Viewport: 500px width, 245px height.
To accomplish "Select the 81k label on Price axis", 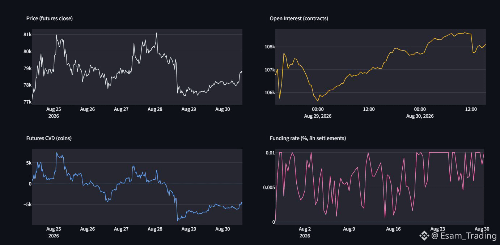I will 27,34.
